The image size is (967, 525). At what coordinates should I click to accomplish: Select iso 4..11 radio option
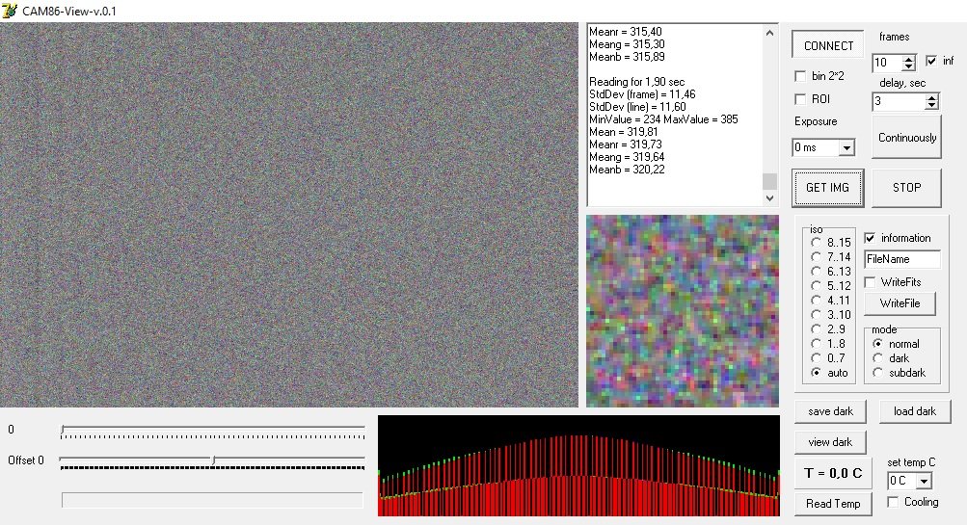(x=816, y=301)
